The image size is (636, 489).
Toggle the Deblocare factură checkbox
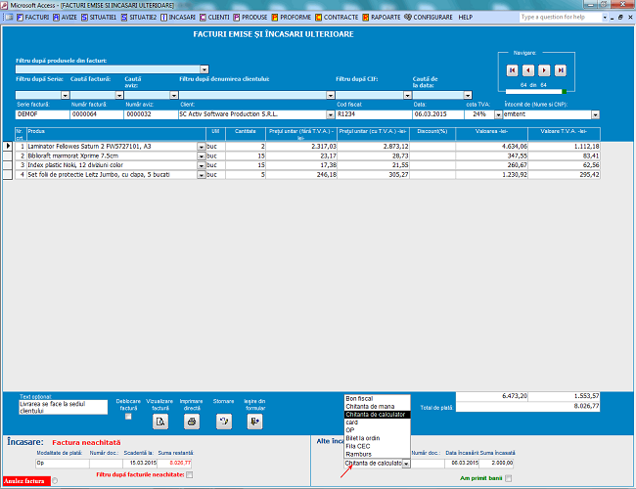(128, 417)
